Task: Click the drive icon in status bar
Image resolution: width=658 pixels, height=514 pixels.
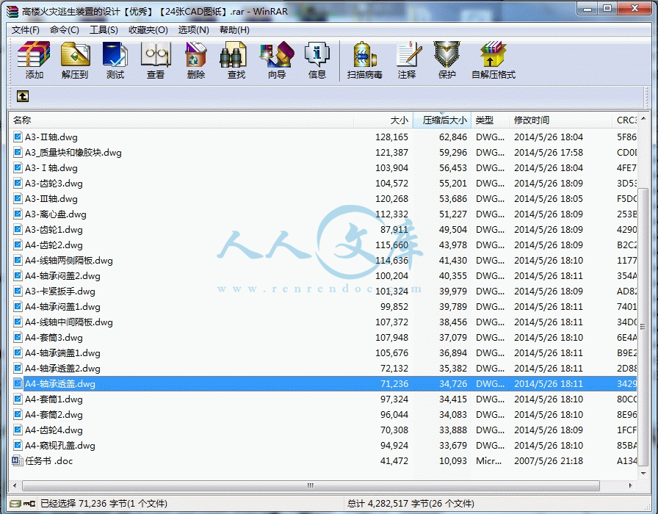Action: click(x=15, y=503)
